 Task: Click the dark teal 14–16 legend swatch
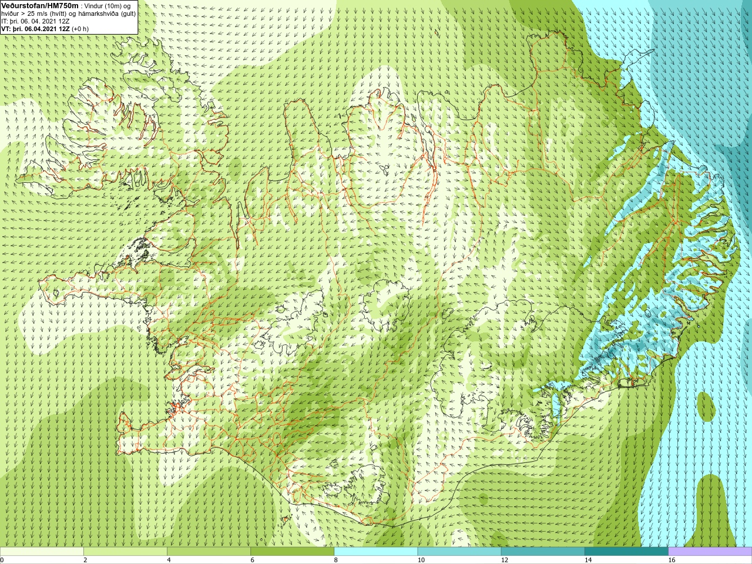tap(626, 552)
